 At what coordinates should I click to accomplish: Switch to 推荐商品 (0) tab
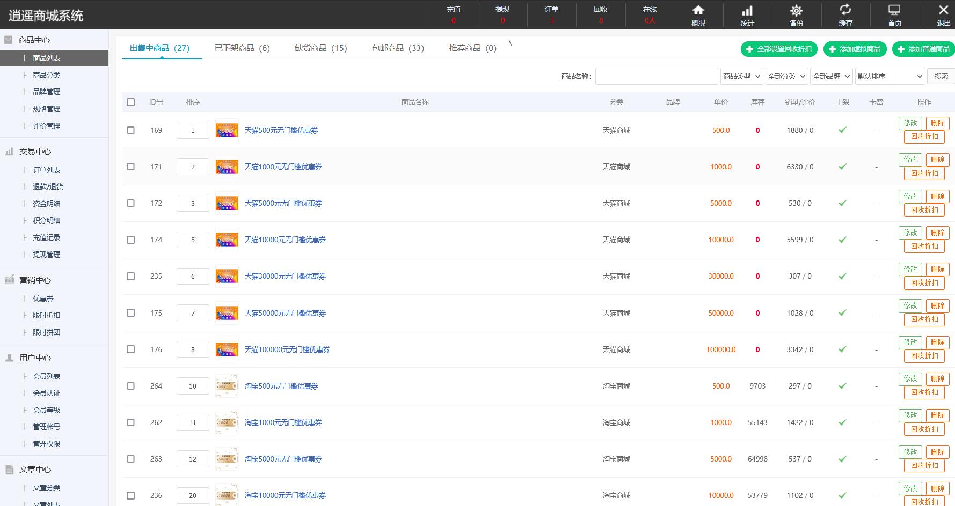coord(473,48)
